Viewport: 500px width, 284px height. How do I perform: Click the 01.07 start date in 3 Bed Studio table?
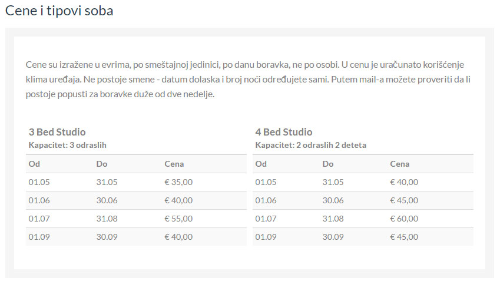(39, 219)
